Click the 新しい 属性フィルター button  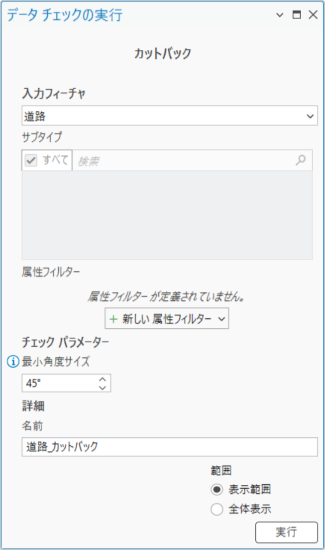tap(167, 318)
